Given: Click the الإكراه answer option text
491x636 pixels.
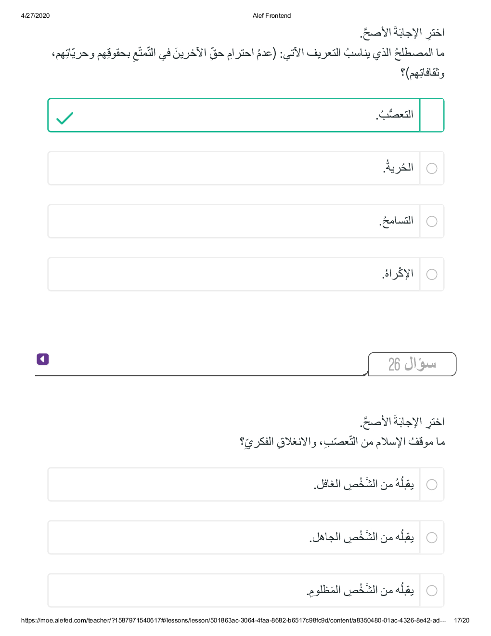Looking at the screenshot, I should click(x=398, y=274).
